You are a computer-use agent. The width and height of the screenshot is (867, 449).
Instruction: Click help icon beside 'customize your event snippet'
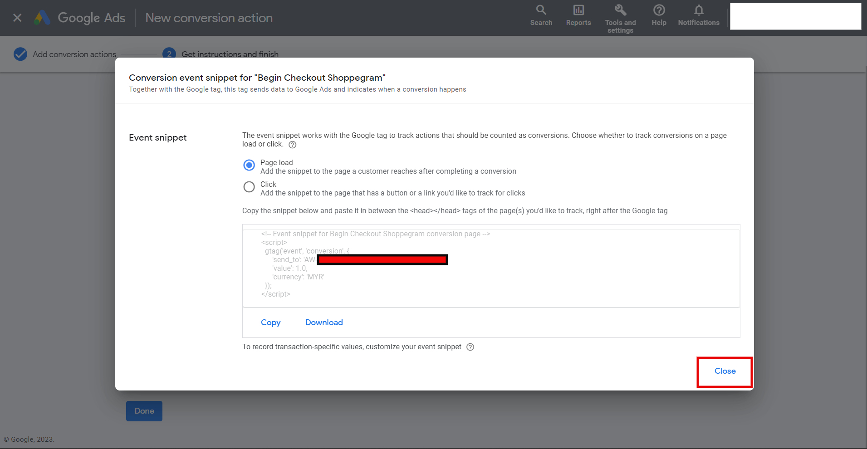[470, 347]
